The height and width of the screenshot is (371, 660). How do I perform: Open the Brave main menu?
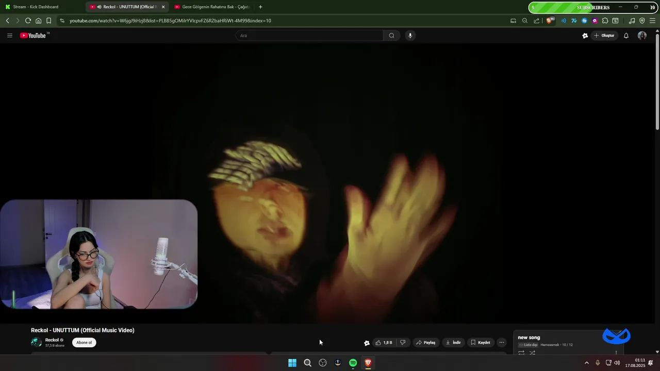652,21
